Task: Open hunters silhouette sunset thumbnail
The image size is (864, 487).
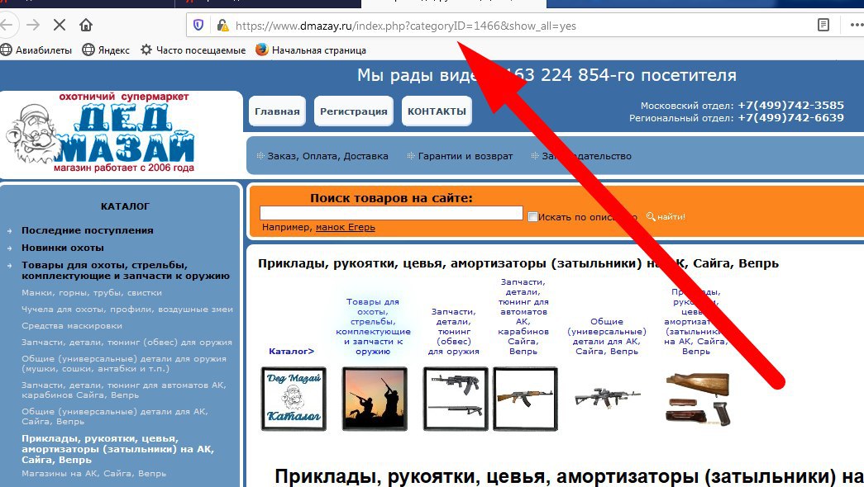Action: pos(375,399)
